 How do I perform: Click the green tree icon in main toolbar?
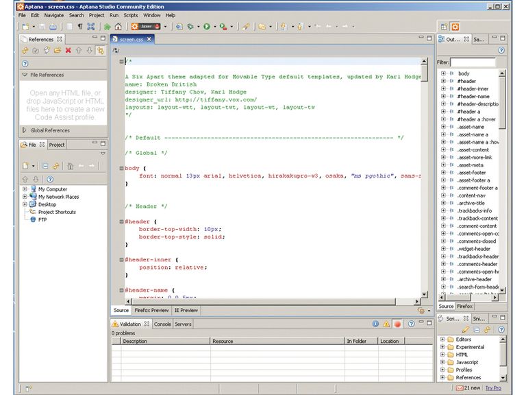pyautogui.click(x=108, y=27)
